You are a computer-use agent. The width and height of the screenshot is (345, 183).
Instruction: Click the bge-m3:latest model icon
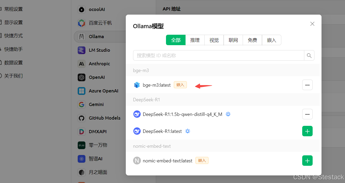pos(137,85)
